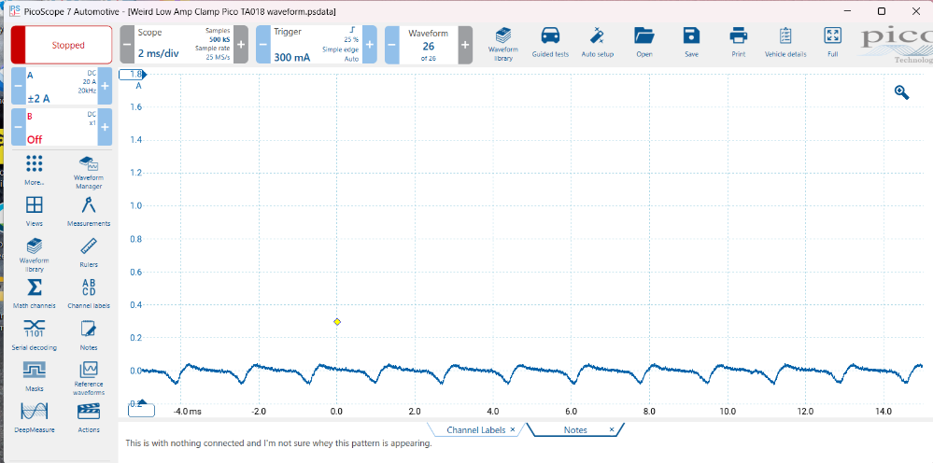
Task: Switch to Full screen view icon
Action: [x=832, y=42]
